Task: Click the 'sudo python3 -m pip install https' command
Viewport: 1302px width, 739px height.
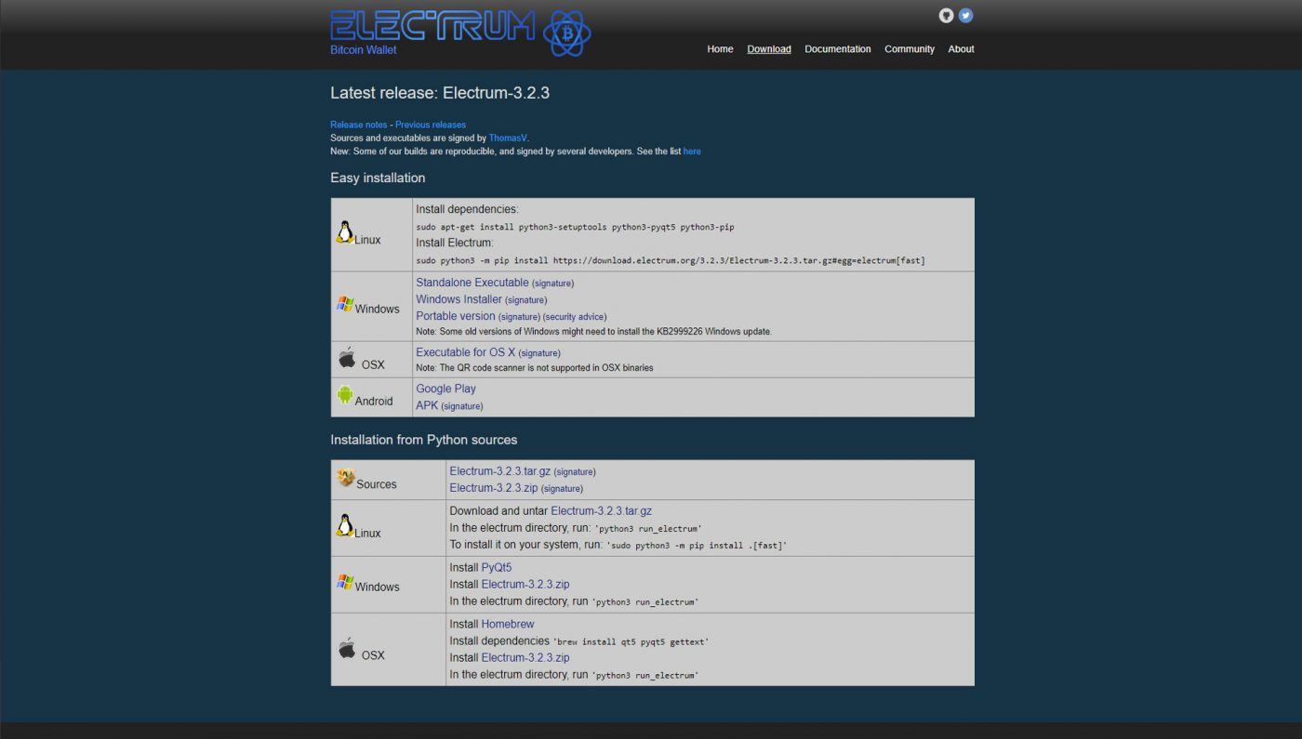Action: (671, 261)
